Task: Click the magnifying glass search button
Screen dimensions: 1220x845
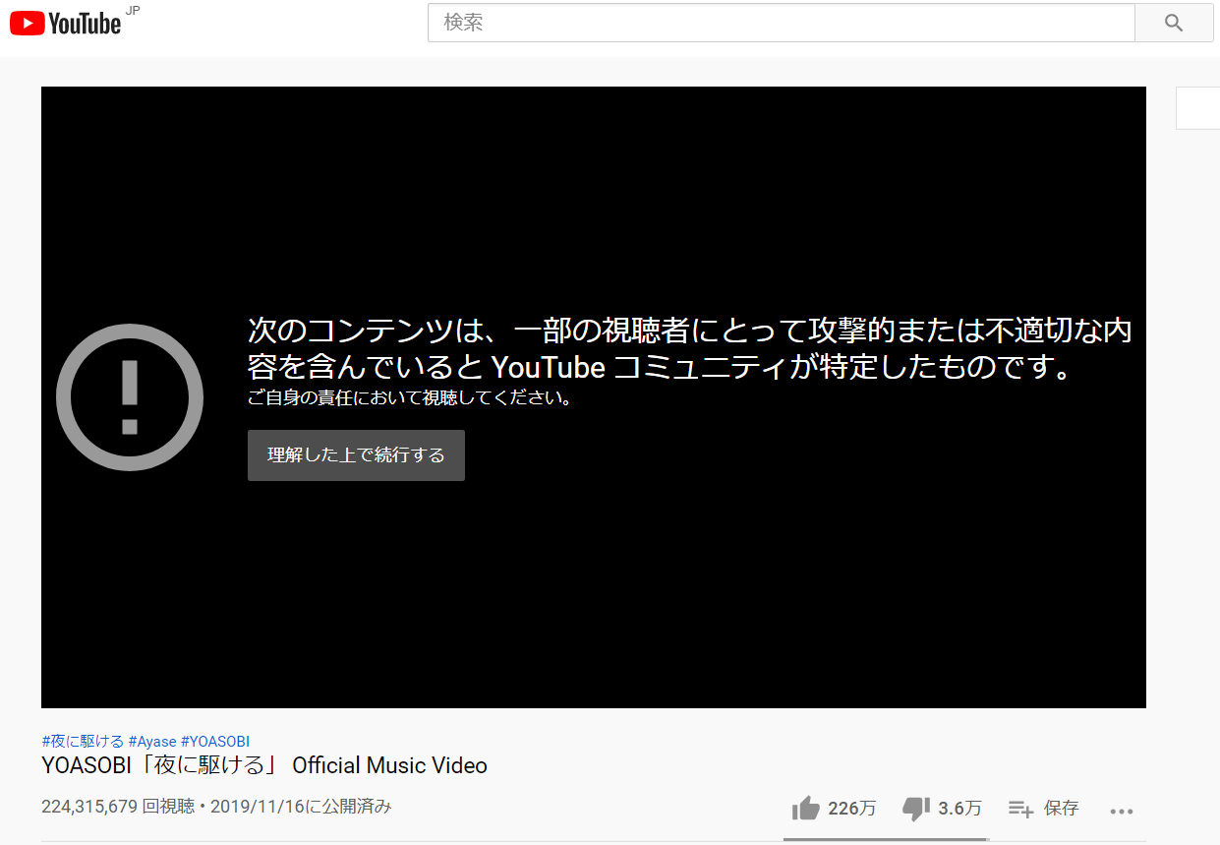Action: point(1173,23)
